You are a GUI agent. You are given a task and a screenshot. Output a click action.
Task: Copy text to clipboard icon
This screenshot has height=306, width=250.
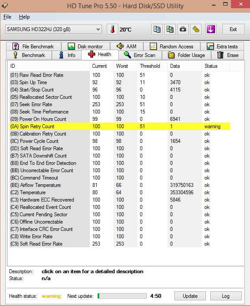pyautogui.click(x=157, y=29)
